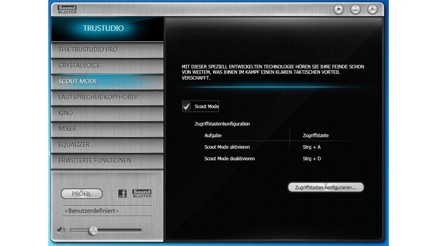Click the 'Strg + A' hotkey value

coord(312,147)
